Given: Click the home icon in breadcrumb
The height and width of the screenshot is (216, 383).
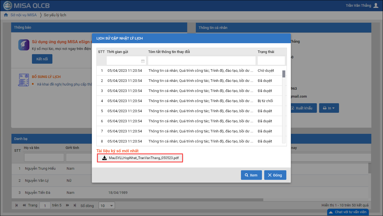Looking at the screenshot, I should pos(6,15).
